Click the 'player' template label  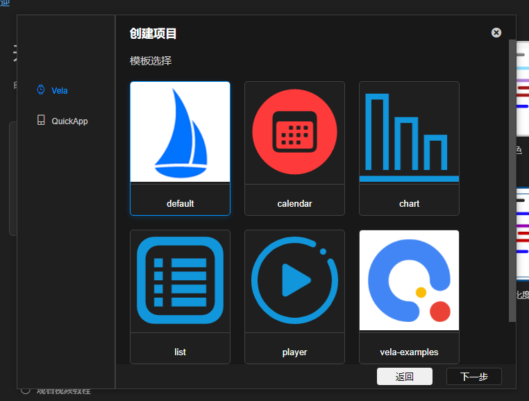point(294,352)
